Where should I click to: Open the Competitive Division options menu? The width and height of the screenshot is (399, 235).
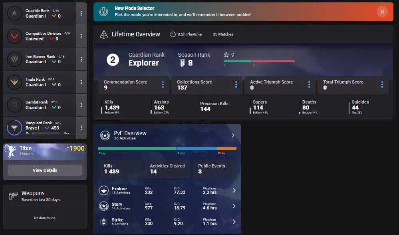[81, 36]
